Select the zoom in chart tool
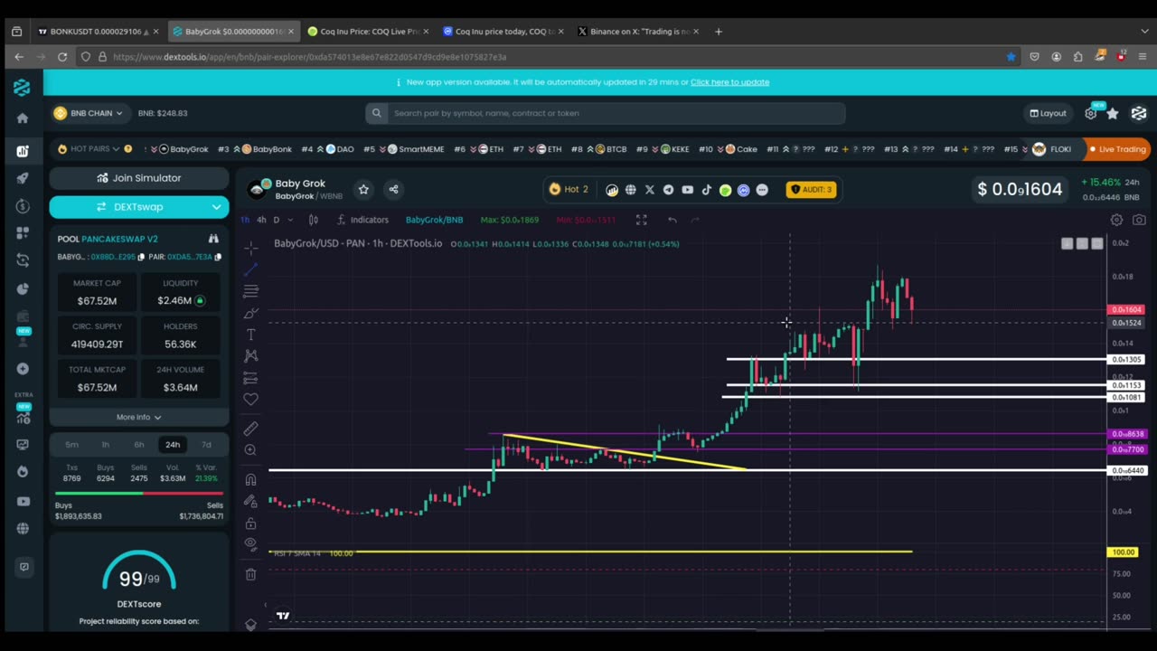Screen dimensions: 1157x651 pos(251,449)
